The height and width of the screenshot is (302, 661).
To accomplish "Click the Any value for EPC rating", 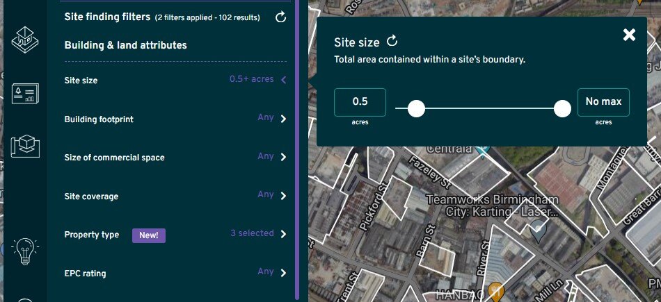I will pos(266,271).
